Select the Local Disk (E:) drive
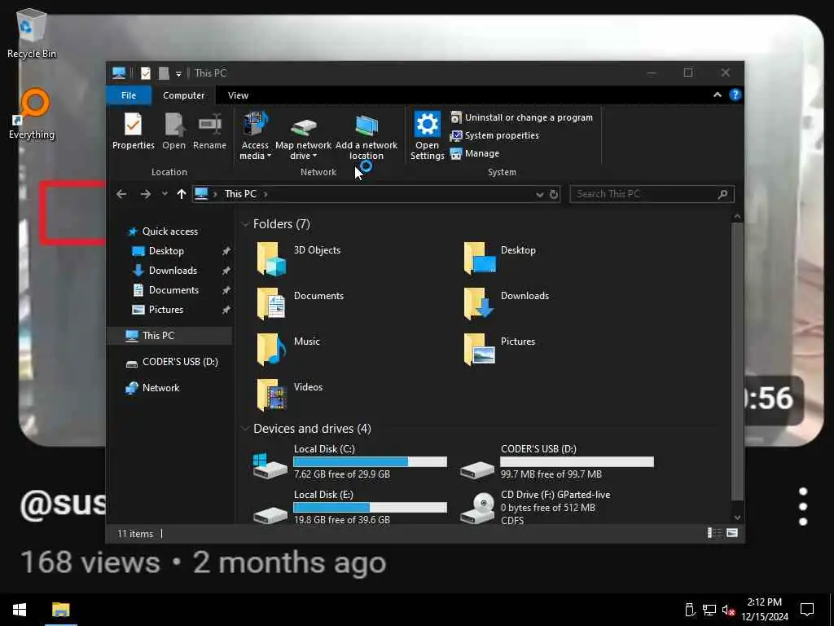Viewport: 834px width, 626px height. (x=350, y=507)
